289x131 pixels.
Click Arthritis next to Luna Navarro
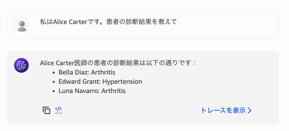click(x=113, y=91)
